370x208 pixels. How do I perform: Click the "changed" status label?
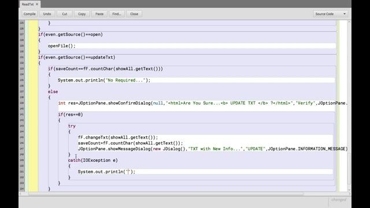[339, 200]
